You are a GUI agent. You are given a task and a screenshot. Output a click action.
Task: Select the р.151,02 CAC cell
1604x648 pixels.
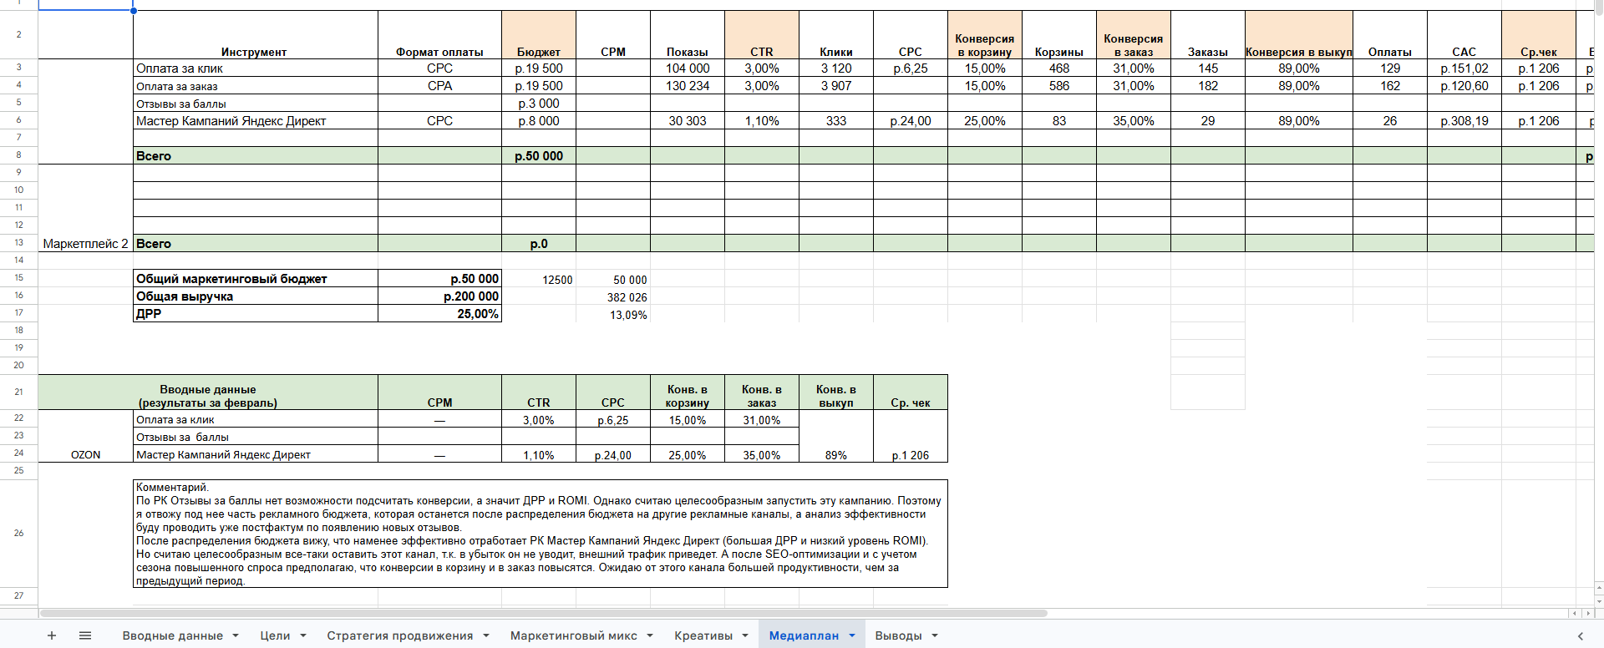coord(1464,68)
